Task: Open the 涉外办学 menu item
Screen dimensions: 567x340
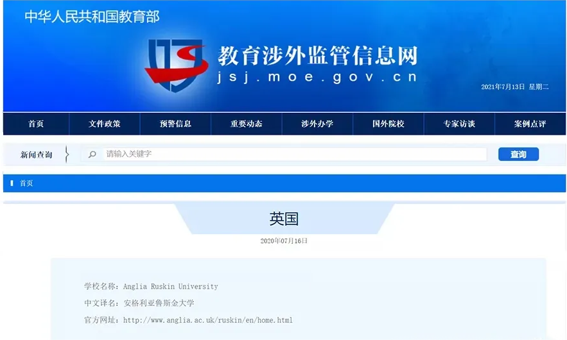Action: 317,124
